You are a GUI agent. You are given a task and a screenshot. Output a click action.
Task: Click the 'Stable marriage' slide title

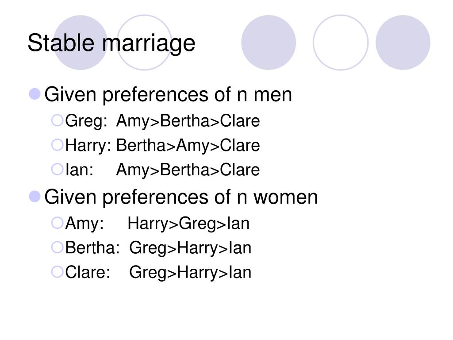111,43
